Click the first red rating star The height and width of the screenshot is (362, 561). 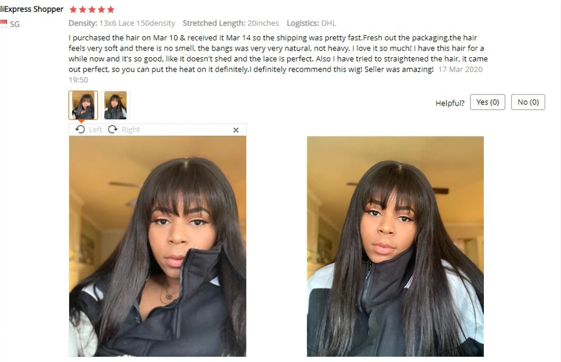click(x=73, y=10)
